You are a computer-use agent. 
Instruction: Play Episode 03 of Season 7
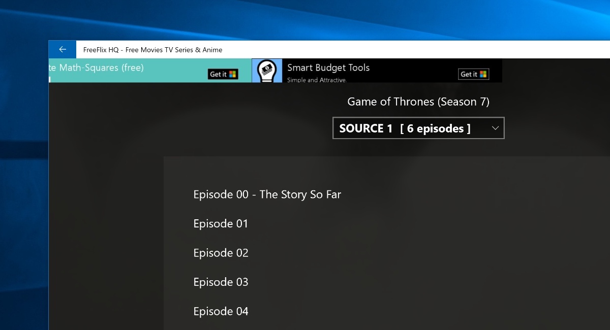[221, 282]
